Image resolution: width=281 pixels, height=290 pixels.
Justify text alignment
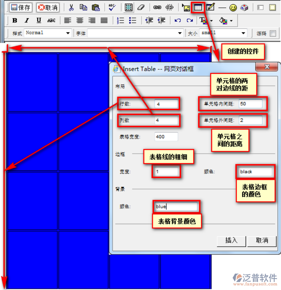[104, 21]
